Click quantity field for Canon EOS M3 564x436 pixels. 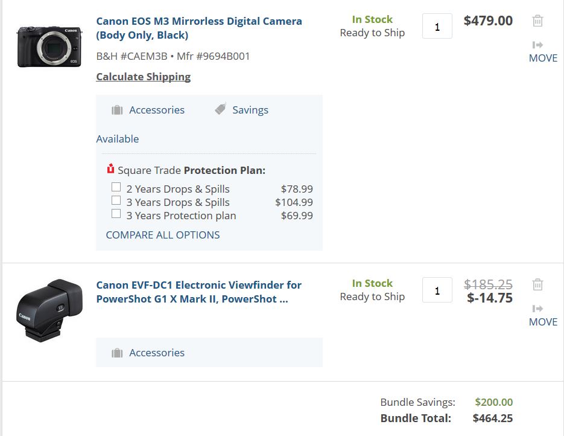coord(437,27)
